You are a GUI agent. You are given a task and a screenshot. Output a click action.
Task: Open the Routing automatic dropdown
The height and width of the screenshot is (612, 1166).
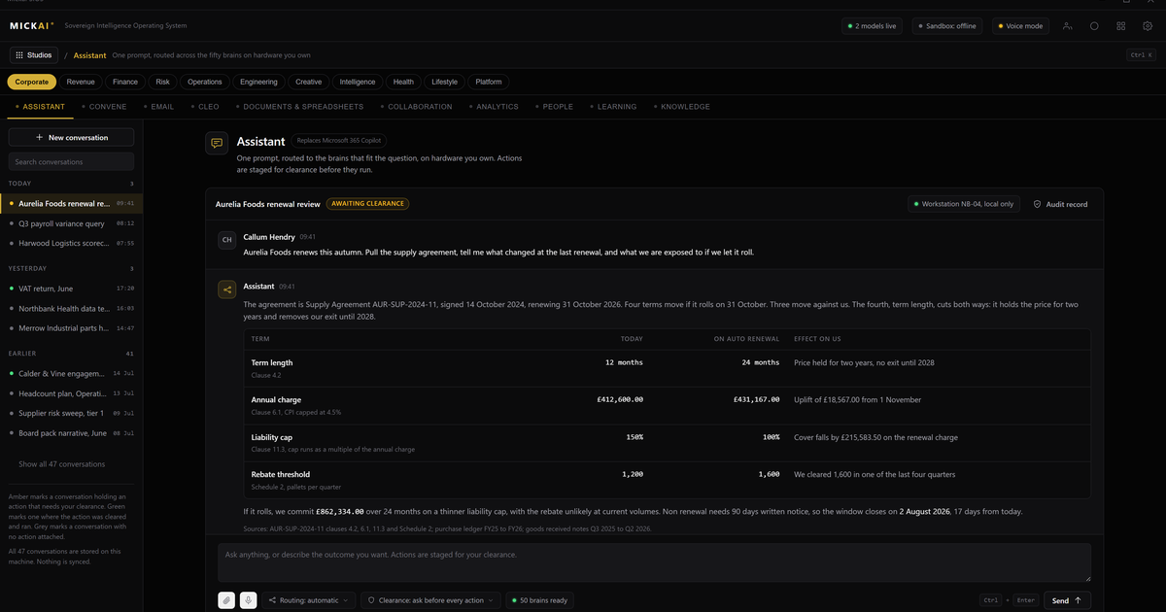tap(309, 600)
